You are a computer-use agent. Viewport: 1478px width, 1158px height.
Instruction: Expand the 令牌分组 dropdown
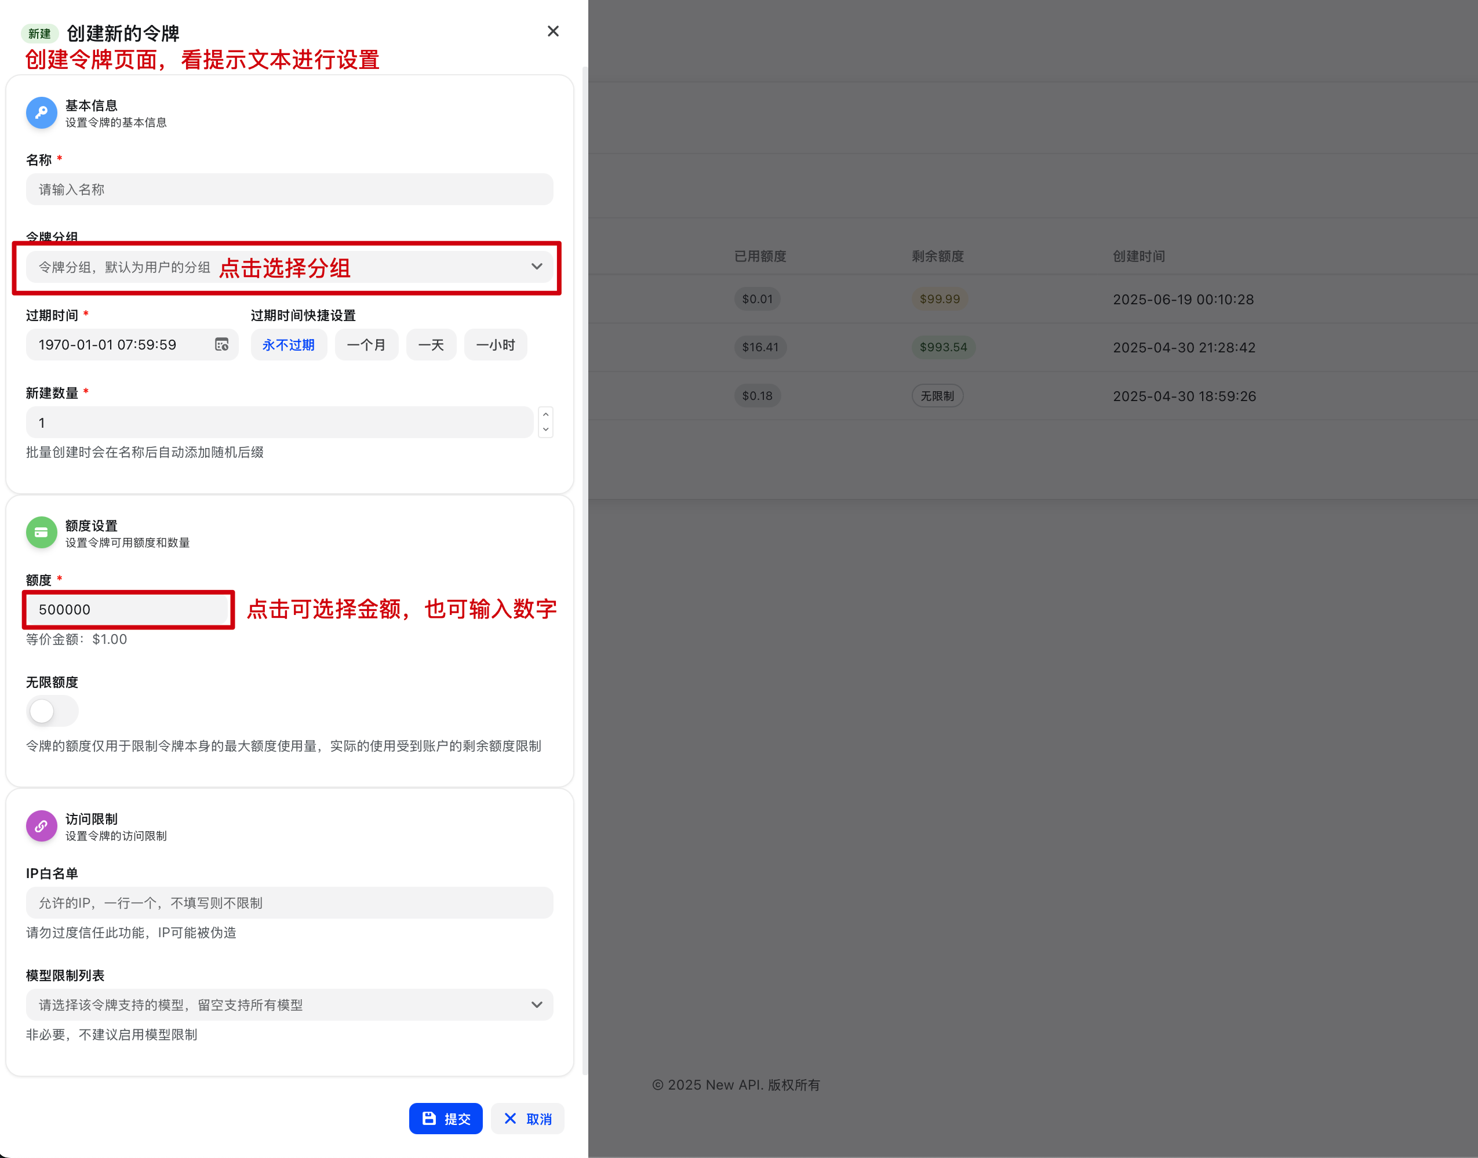[536, 267]
